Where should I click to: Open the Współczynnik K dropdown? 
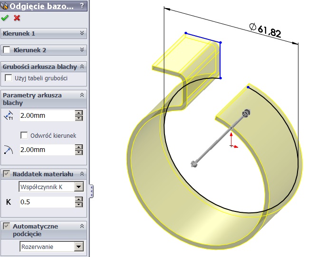click(x=79, y=187)
